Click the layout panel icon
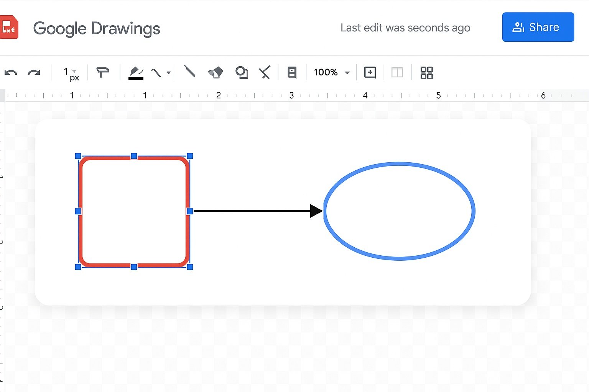This screenshot has height=392, width=589. (397, 72)
